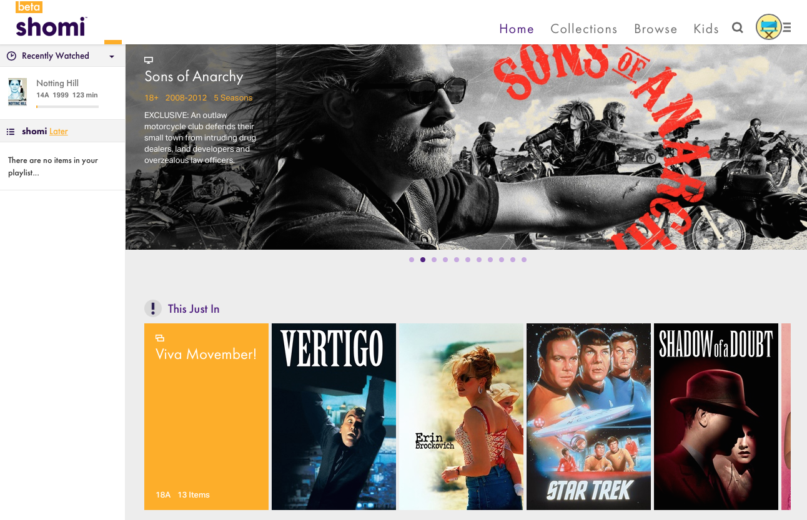Click the playlist list icon beside shomi Later
Screen dimensions: 807x520
click(x=11, y=132)
